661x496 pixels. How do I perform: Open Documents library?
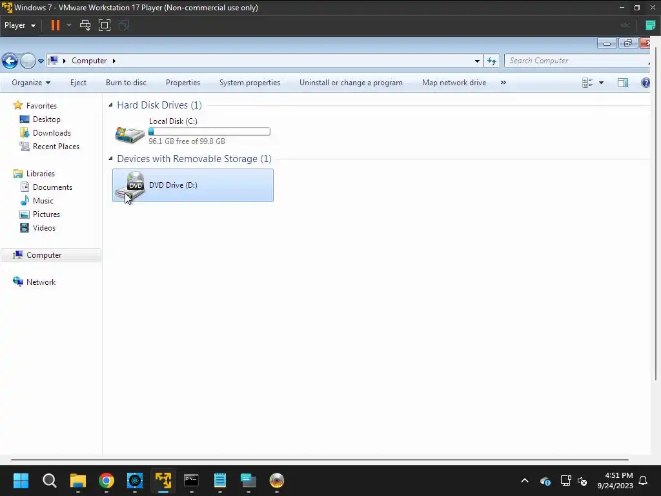(52, 187)
